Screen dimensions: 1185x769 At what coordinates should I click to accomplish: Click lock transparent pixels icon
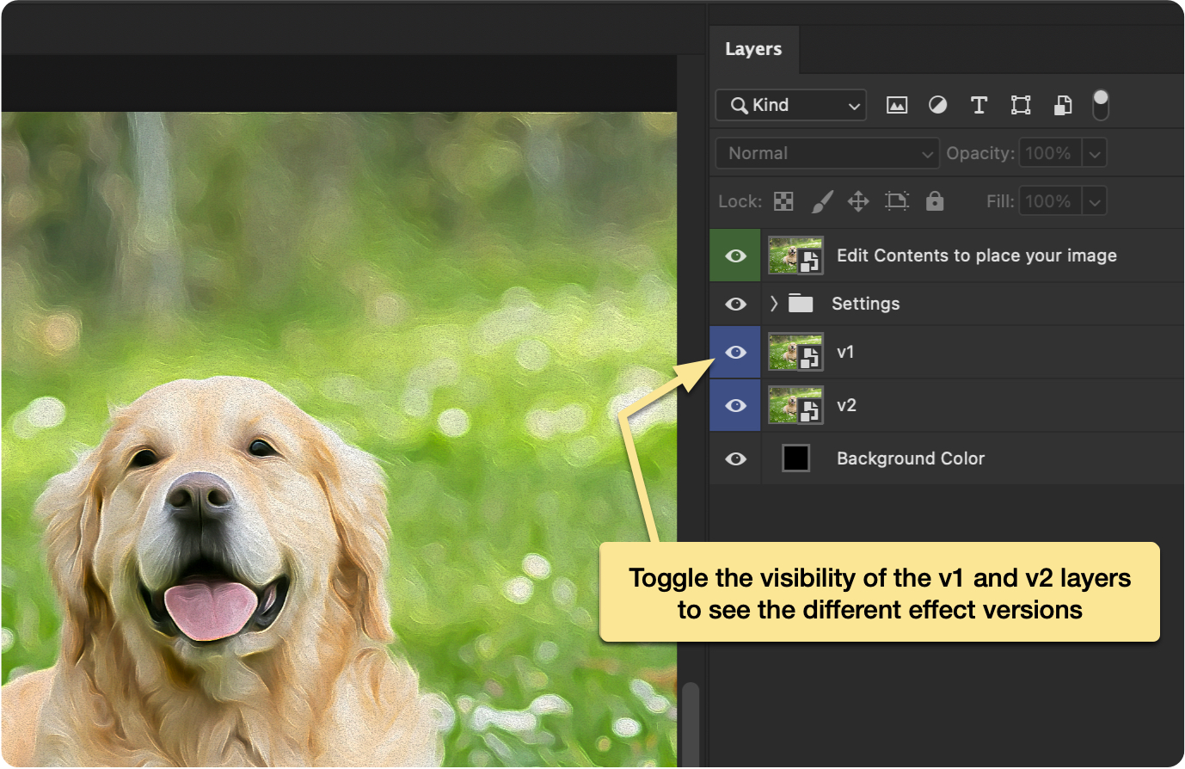[x=783, y=201]
